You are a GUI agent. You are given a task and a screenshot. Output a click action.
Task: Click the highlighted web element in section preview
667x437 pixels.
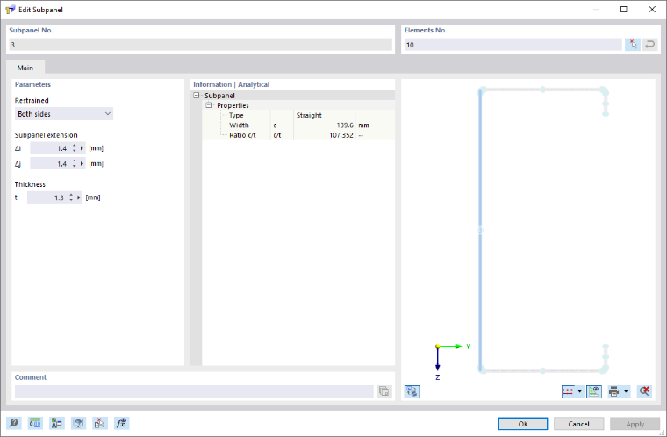click(x=480, y=230)
